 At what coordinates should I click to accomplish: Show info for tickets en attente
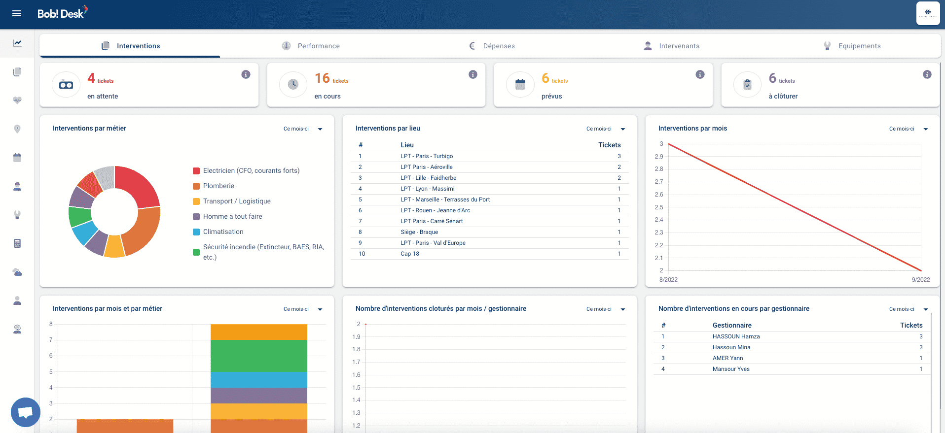tap(246, 74)
